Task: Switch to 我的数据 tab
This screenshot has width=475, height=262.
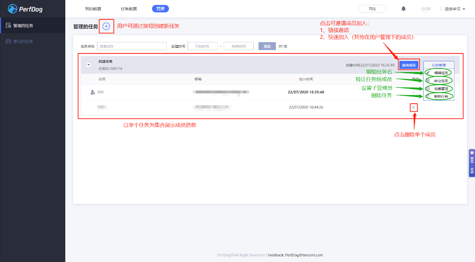Action: pyautogui.click(x=93, y=9)
